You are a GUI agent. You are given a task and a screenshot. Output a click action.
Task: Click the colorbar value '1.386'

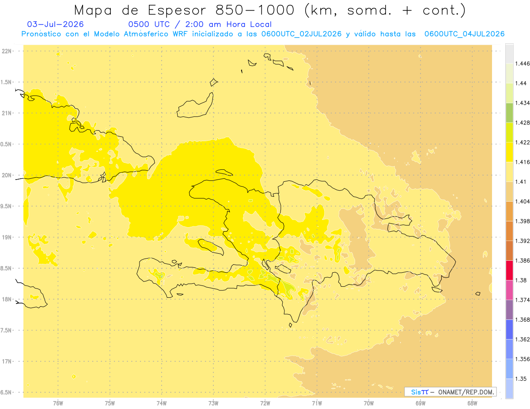point(523,261)
